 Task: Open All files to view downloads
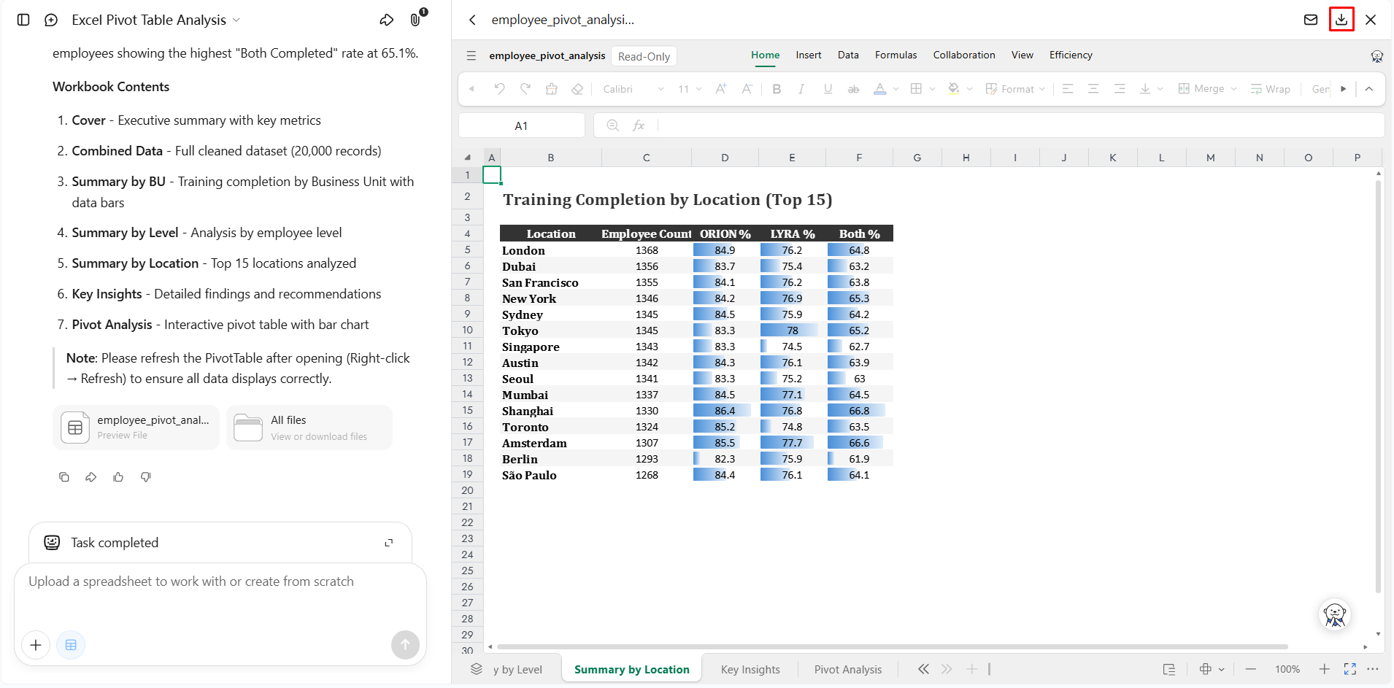pyautogui.click(x=309, y=428)
